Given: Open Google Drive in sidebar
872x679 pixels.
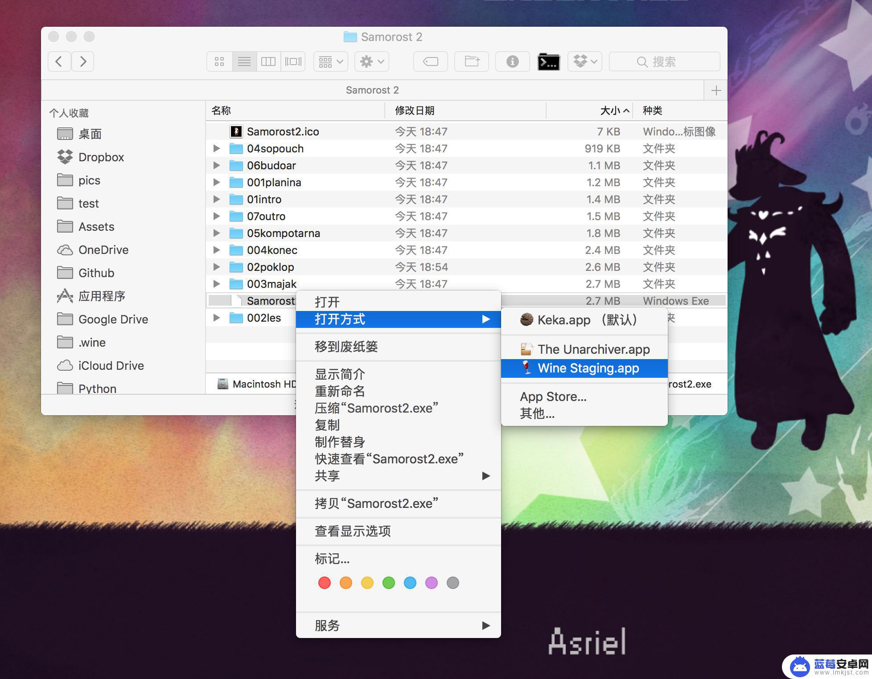Looking at the screenshot, I should 103,319.
